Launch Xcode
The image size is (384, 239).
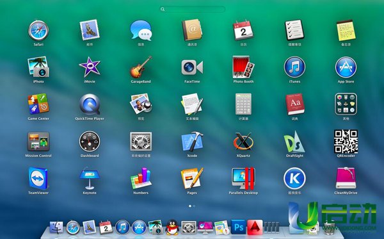tap(192, 142)
